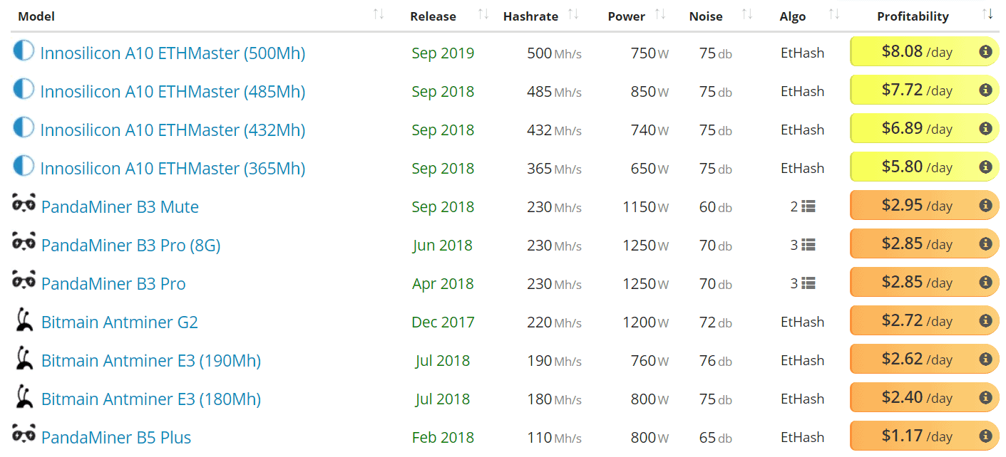Click the info icon beside $8.08 /day
The height and width of the screenshot is (457, 1006).
(985, 51)
